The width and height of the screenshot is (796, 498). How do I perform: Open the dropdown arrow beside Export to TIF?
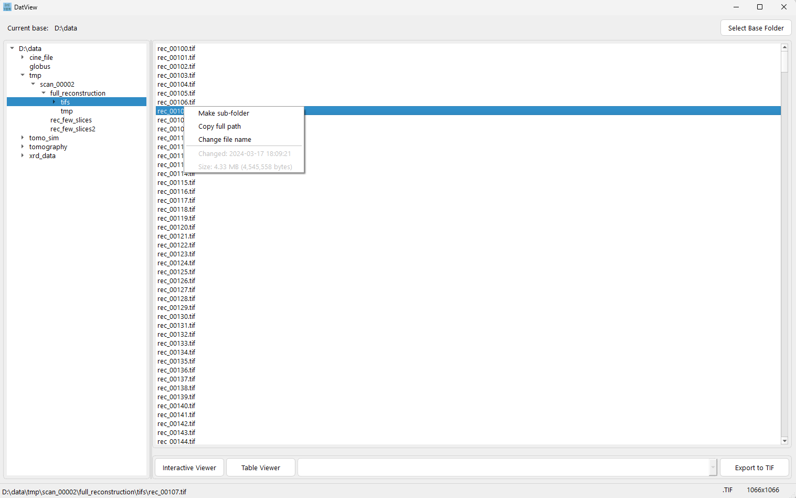(713, 468)
